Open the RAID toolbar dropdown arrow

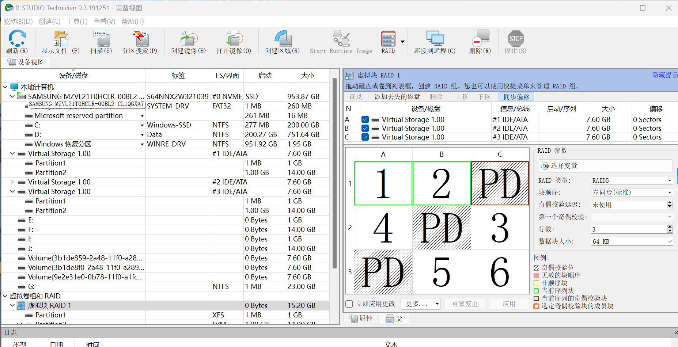click(402, 42)
